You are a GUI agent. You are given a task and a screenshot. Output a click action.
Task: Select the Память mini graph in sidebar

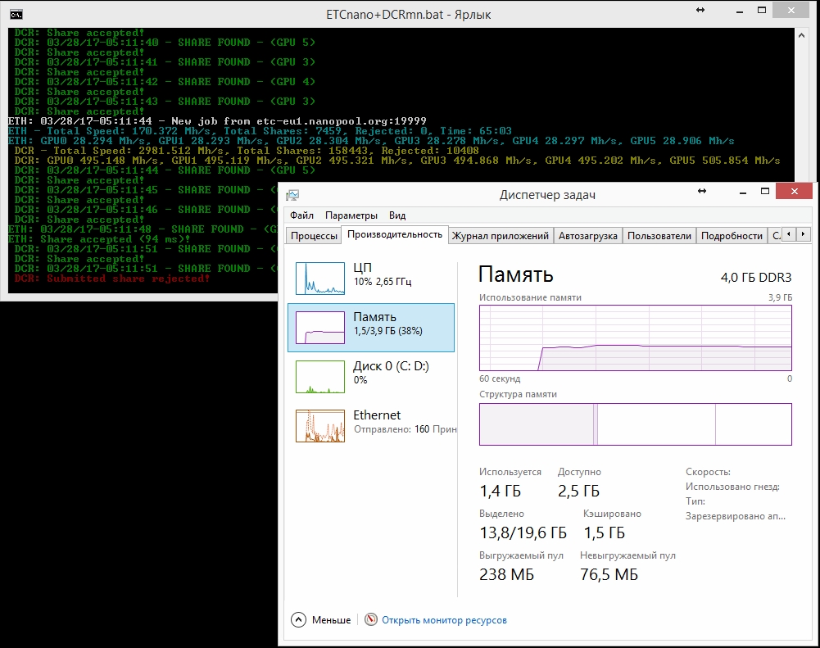pos(321,328)
